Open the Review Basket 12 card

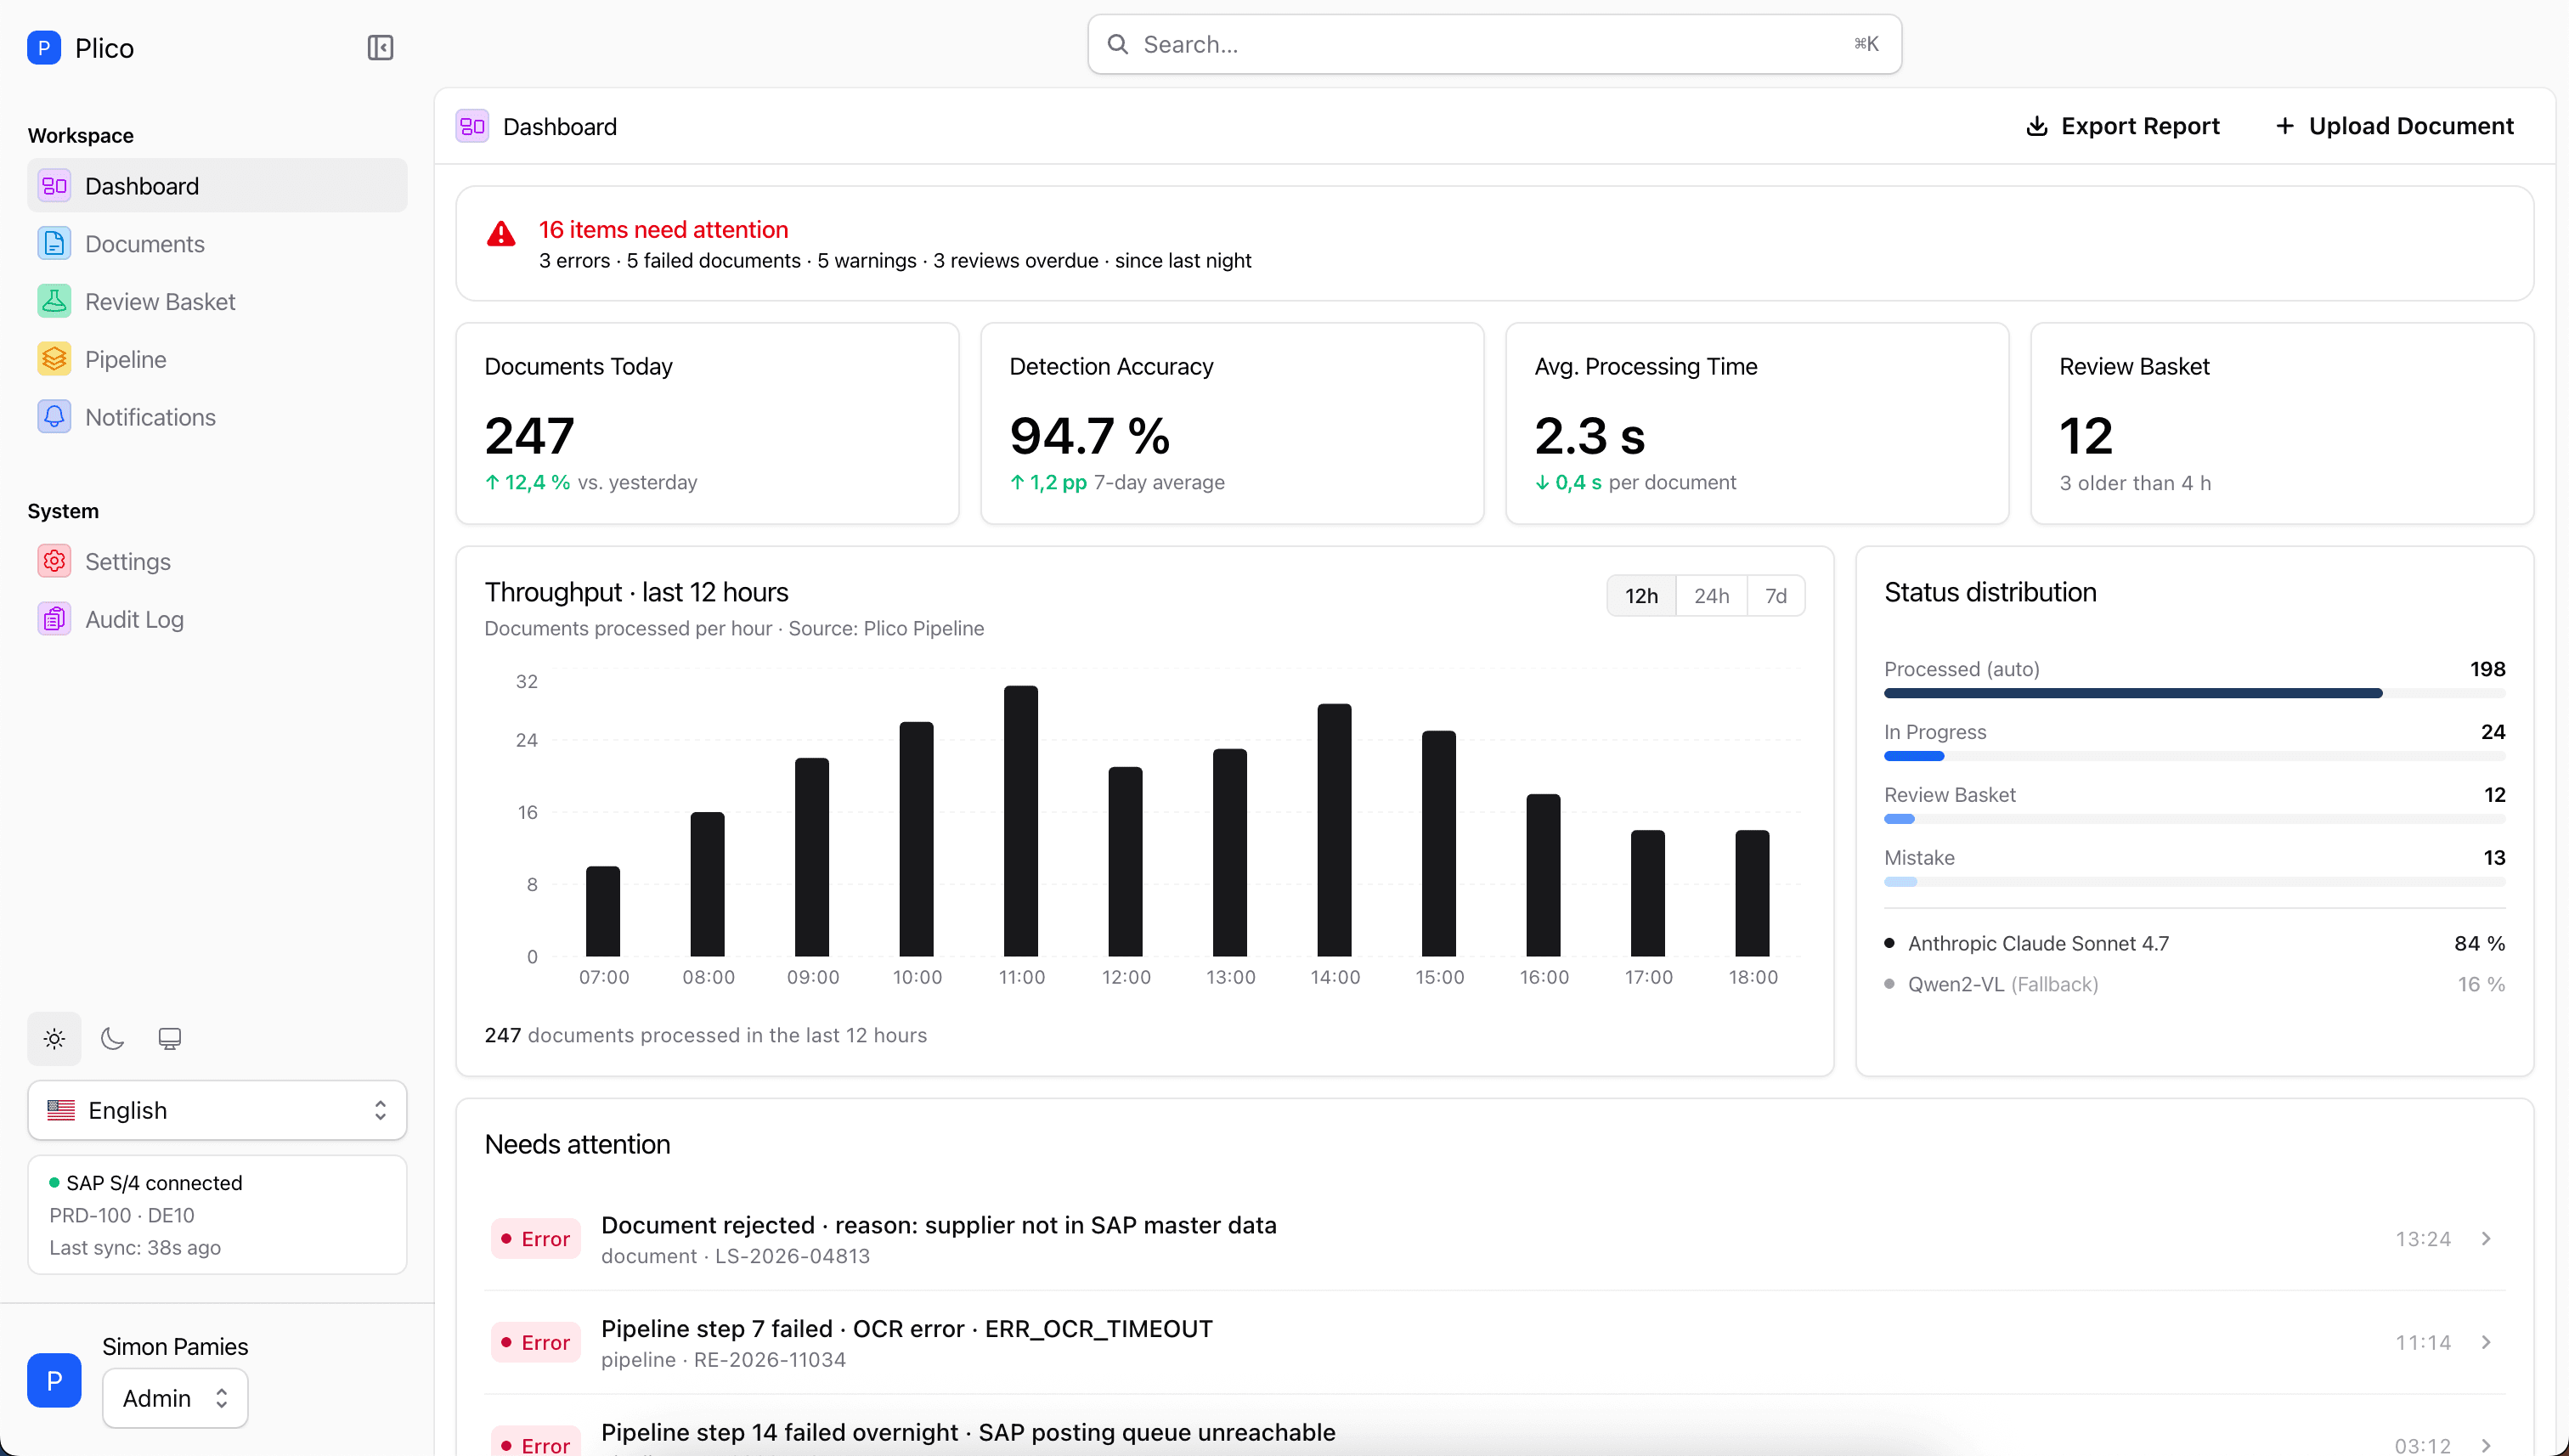tap(2282, 423)
